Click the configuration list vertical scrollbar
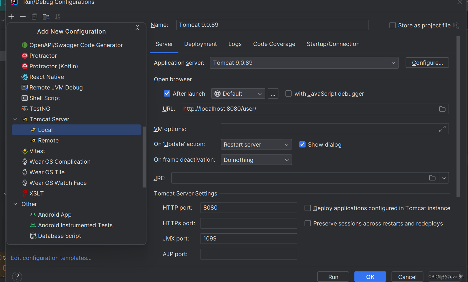 pos(144,157)
